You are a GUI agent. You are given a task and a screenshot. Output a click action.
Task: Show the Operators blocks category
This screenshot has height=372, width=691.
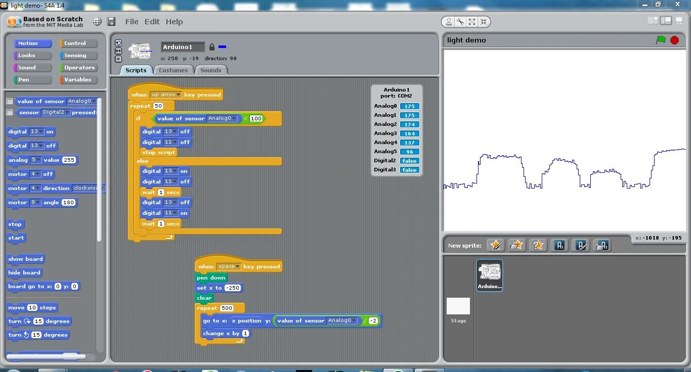[x=79, y=68]
